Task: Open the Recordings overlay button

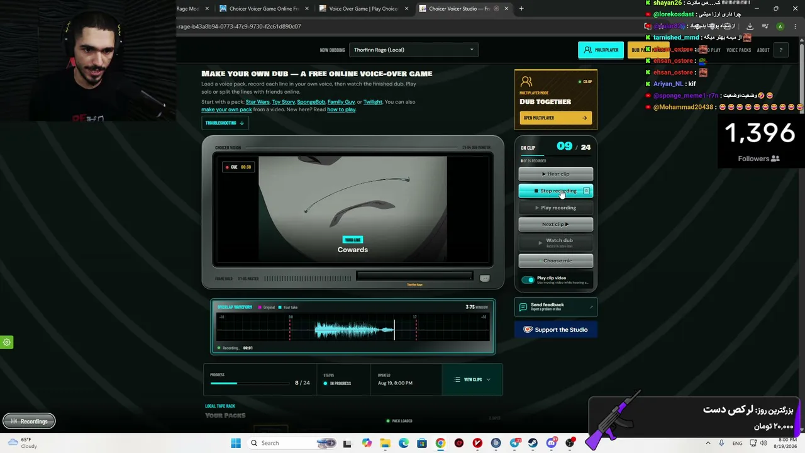Action: coord(29,422)
